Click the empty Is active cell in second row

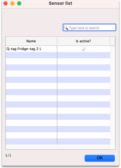coord(83,55)
